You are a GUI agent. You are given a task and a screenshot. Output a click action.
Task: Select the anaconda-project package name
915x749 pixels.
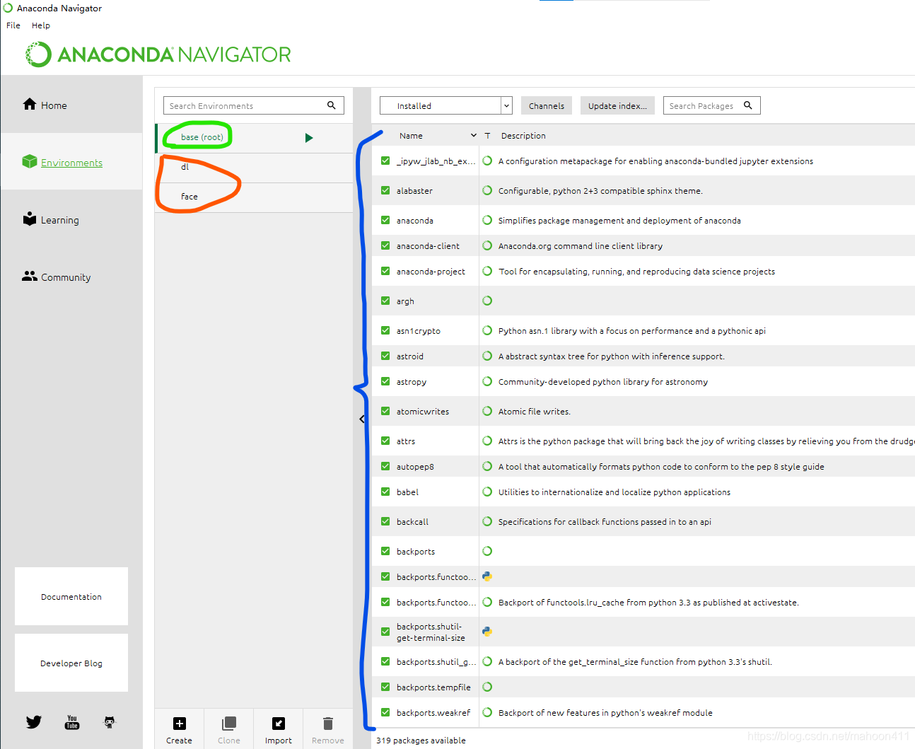coord(431,271)
